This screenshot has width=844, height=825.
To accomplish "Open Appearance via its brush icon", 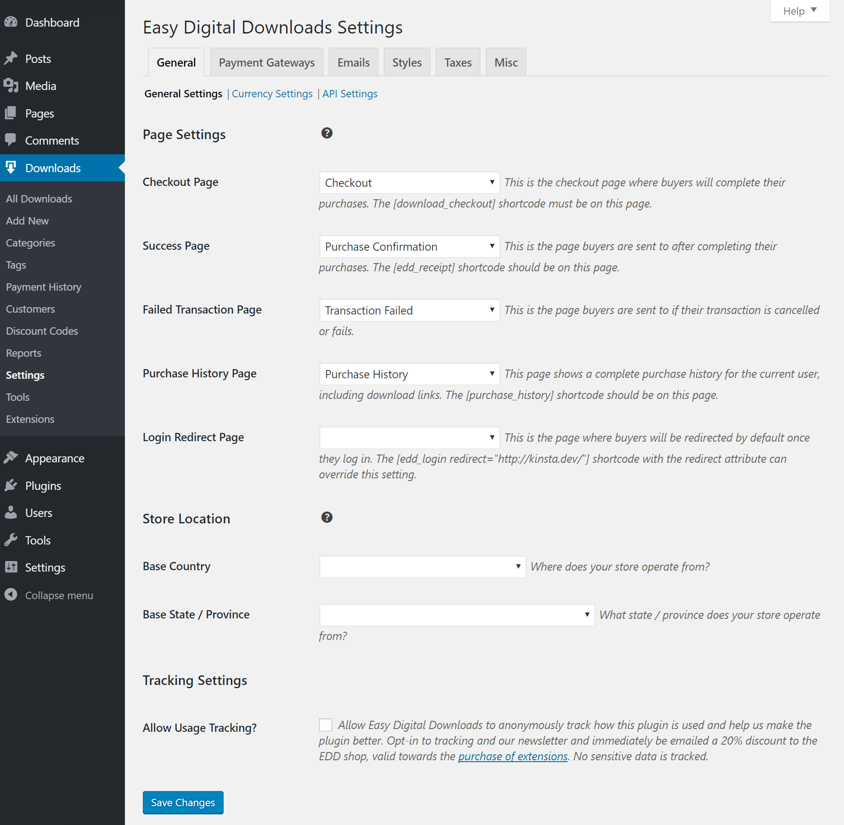I will [x=11, y=458].
